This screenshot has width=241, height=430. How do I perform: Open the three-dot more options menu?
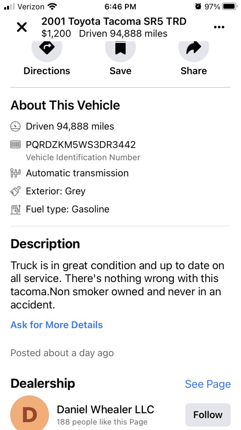pyautogui.click(x=219, y=27)
